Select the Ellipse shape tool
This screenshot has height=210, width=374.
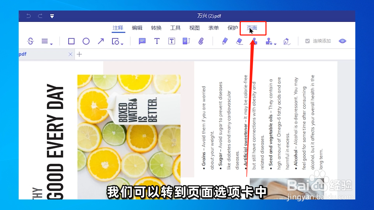coord(86,41)
